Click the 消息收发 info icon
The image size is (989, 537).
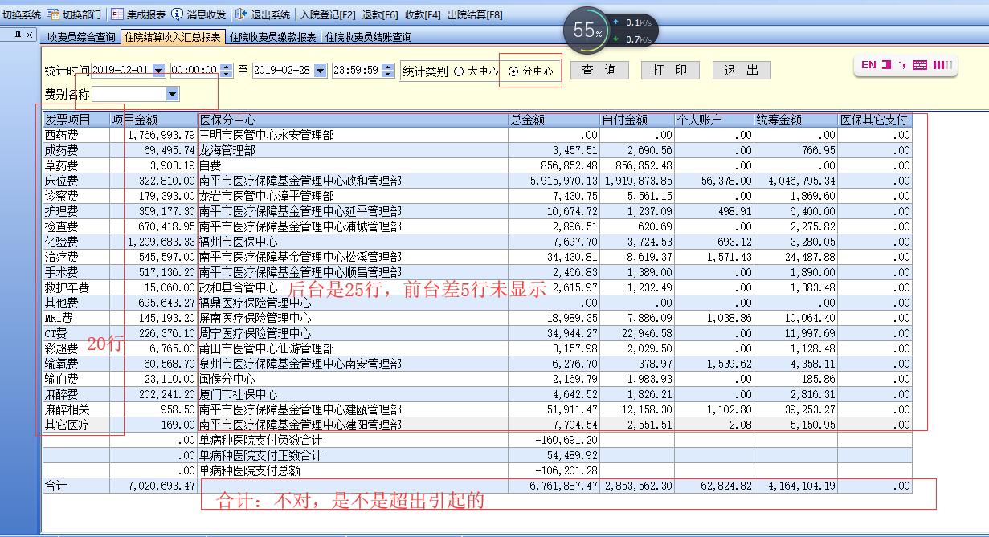tap(177, 14)
